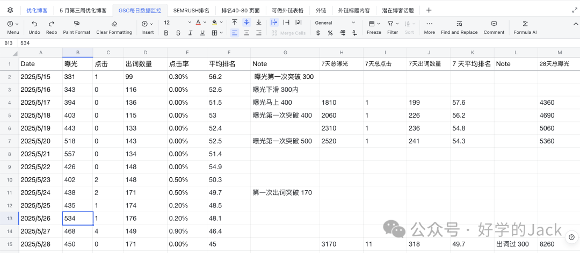Click the formula bar showing 534
Screen dimensions: 580x253
pos(299,43)
